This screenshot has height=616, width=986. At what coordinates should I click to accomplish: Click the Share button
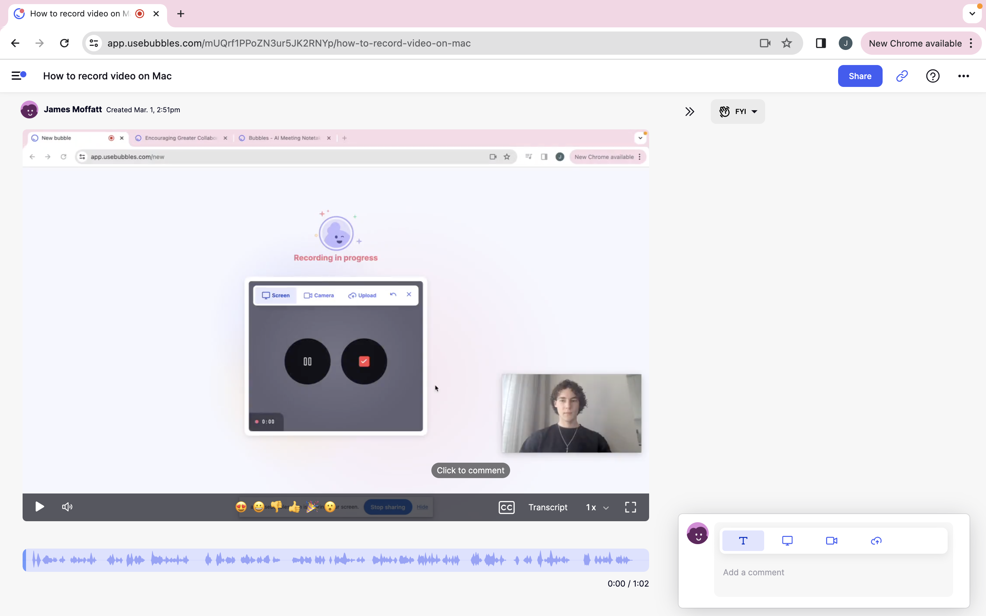pyautogui.click(x=860, y=76)
